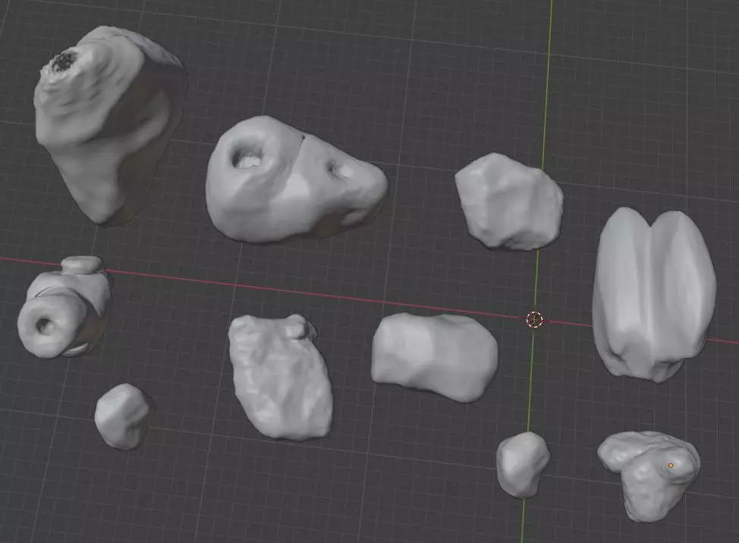
Task: Select the egg-shaped pebble on the green axis
Action: (x=522, y=465)
